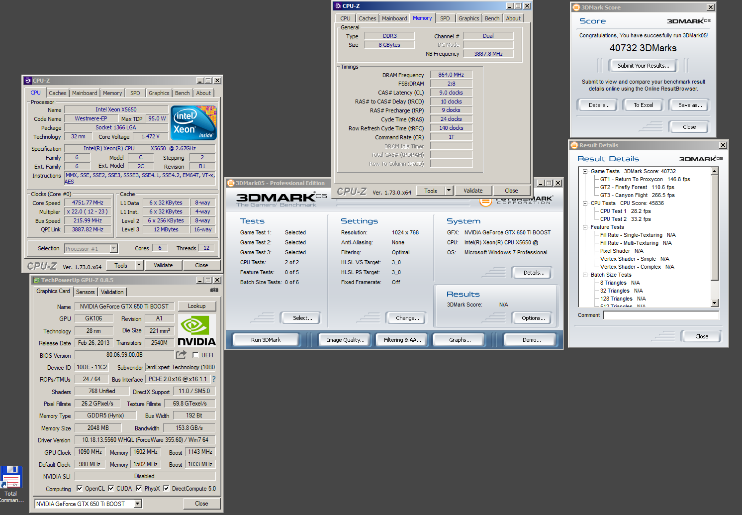Click the CPU-Z title bar icon in the Memory window

(338, 6)
